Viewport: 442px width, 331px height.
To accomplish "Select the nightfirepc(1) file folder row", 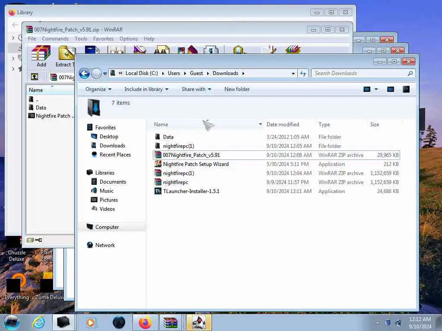I will pyautogui.click(x=276, y=146).
